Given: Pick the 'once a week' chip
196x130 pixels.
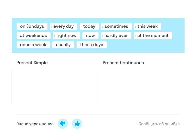Looking at the screenshot, I should click(33, 45).
